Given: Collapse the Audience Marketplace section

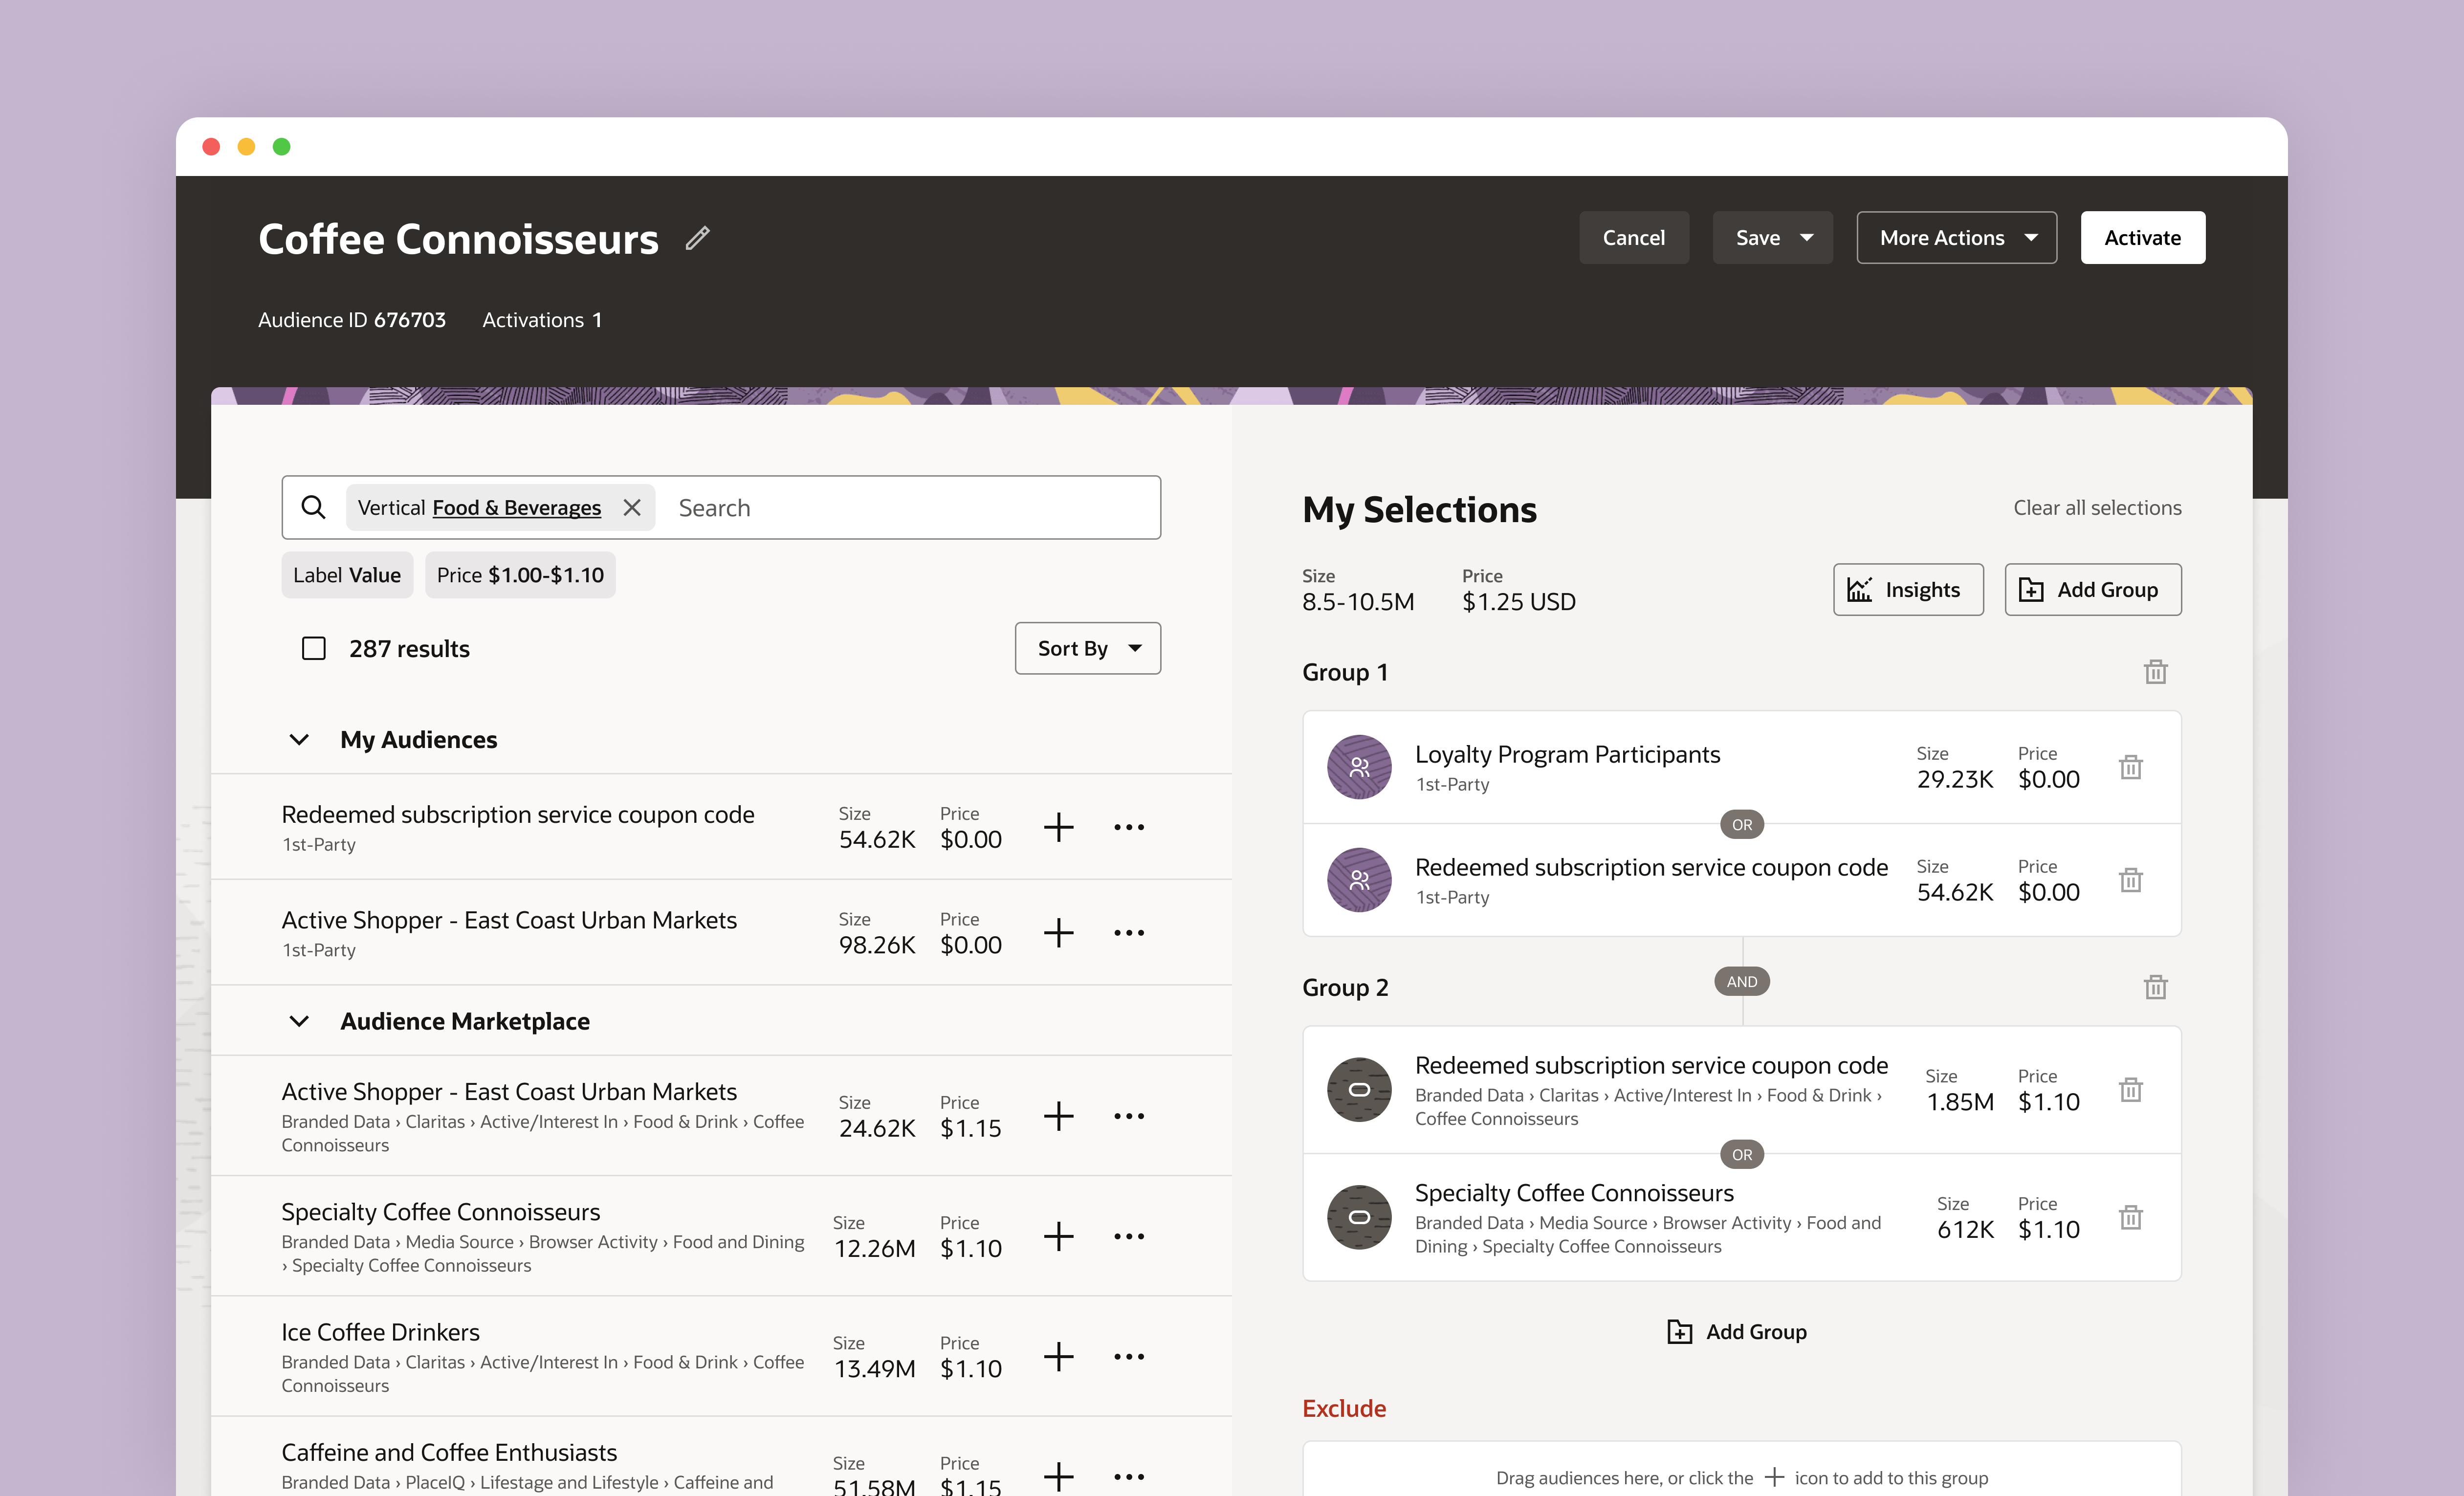Looking at the screenshot, I should (x=299, y=1021).
